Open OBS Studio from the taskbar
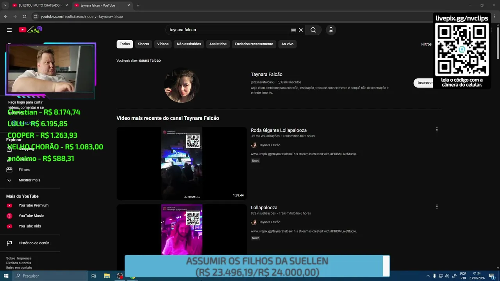 120,276
